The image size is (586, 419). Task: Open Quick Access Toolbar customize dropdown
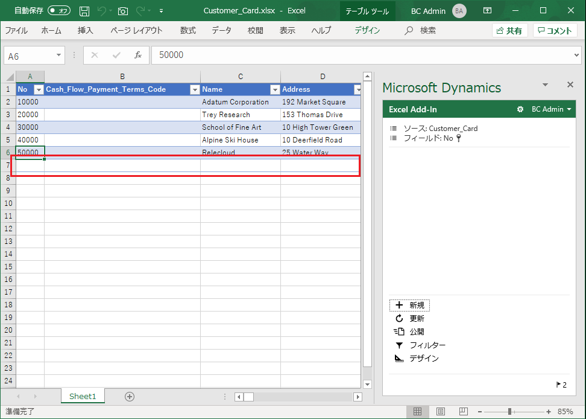click(x=161, y=11)
